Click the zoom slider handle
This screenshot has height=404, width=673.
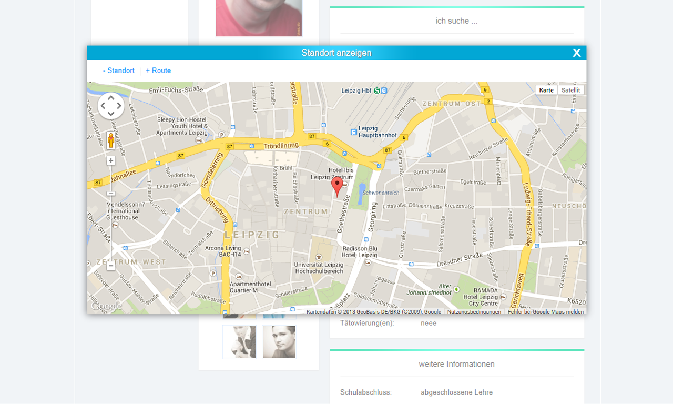[111, 194]
